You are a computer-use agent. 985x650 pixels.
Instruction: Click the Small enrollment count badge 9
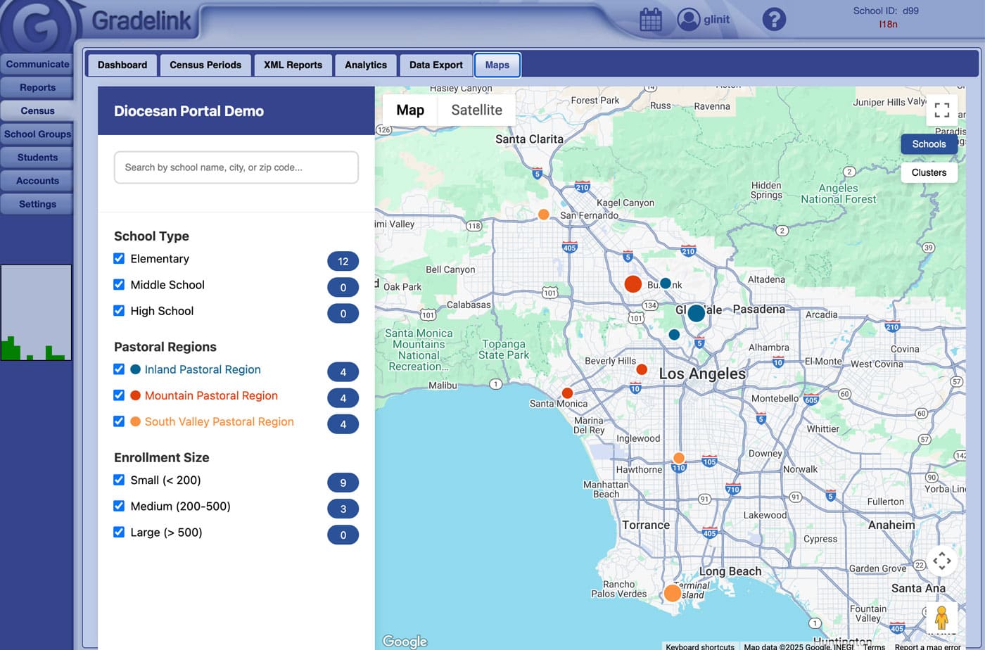[x=343, y=483]
